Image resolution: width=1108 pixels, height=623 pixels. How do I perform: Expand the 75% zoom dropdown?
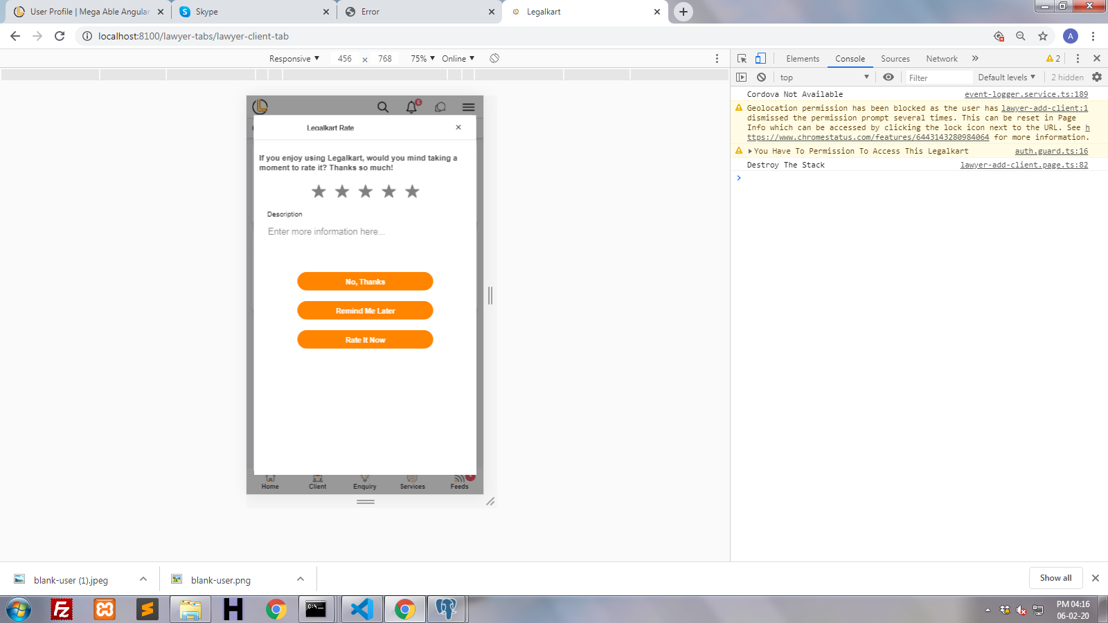422,59
